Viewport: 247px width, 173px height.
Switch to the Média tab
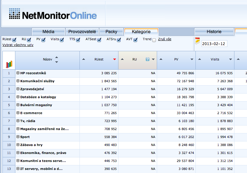[48, 32]
